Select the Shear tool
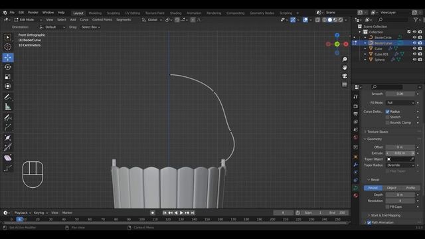This screenshot has width=425, height=239. [7, 158]
